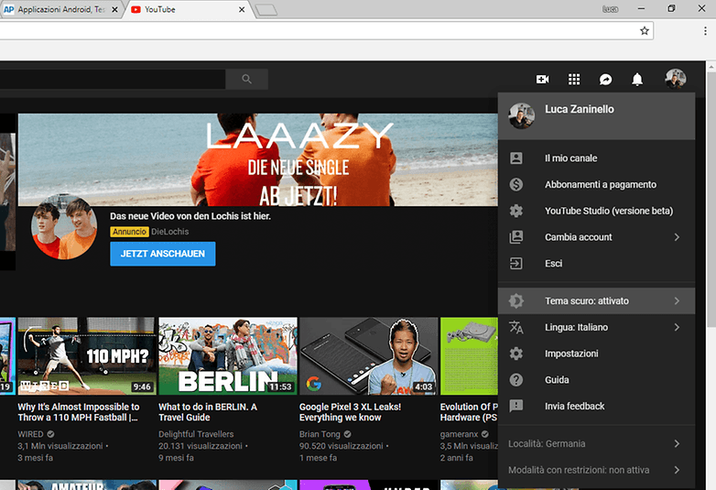Image resolution: width=716 pixels, height=490 pixels.
Task: Click the JETZT ANSCHAUEN button
Action: [x=163, y=254]
